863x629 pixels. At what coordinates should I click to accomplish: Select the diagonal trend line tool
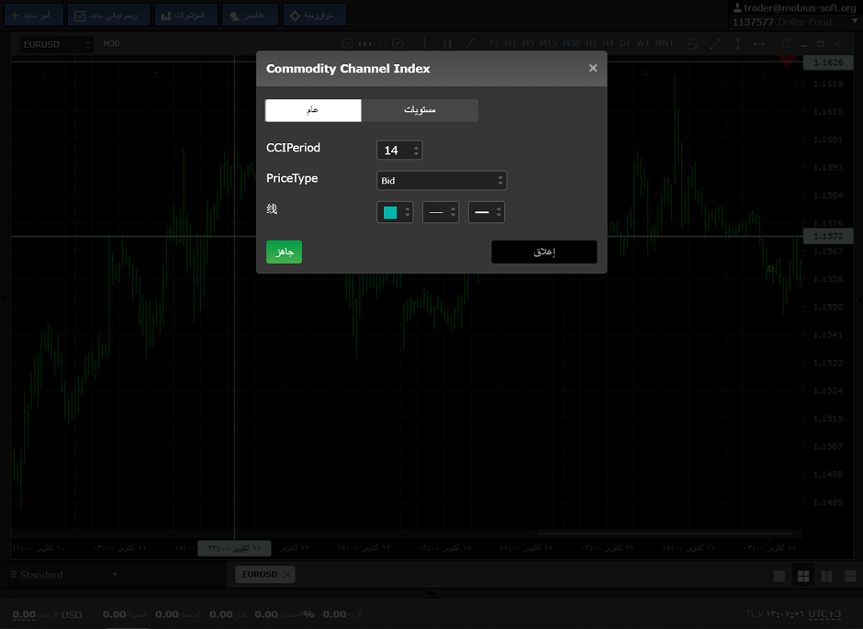click(715, 44)
